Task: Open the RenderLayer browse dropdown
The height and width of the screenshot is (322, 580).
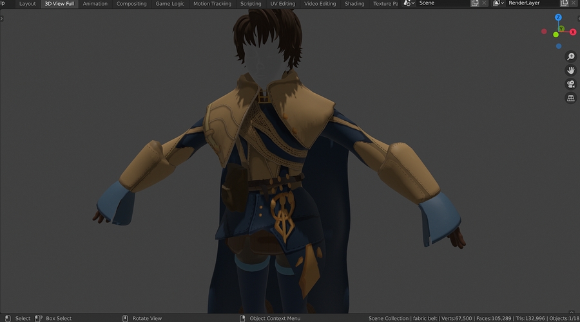Action: click(x=498, y=3)
